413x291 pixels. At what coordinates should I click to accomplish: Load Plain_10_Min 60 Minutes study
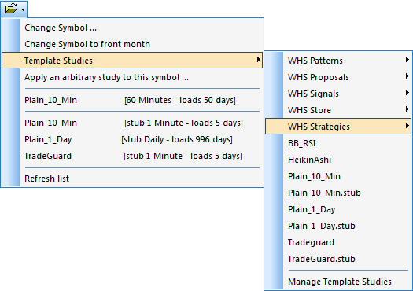click(132, 100)
